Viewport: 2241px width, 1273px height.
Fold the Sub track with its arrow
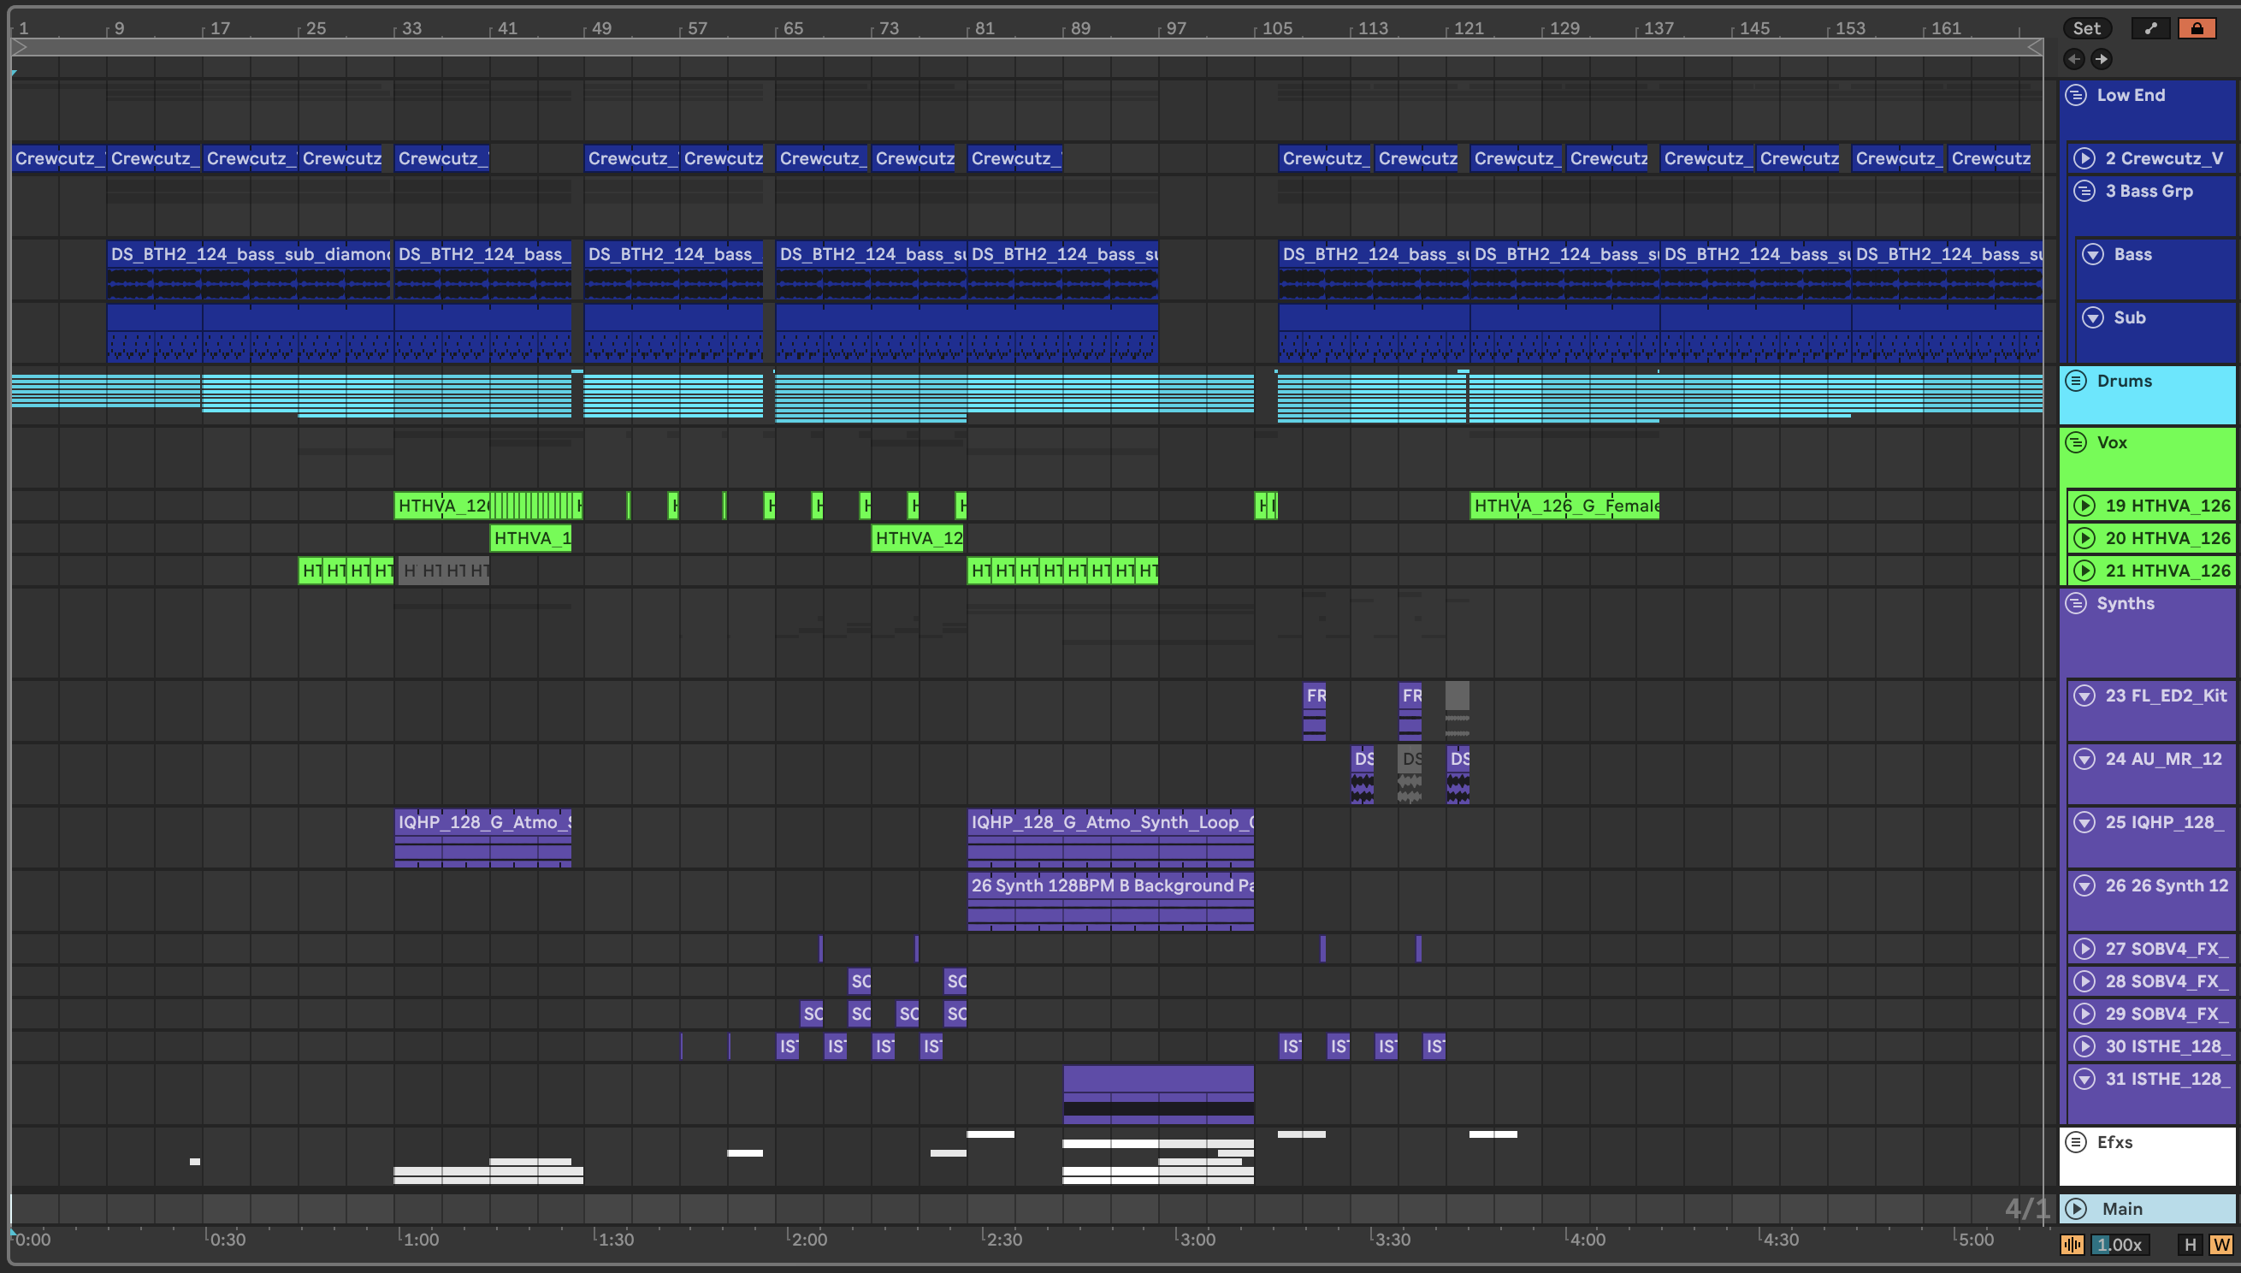[2092, 317]
